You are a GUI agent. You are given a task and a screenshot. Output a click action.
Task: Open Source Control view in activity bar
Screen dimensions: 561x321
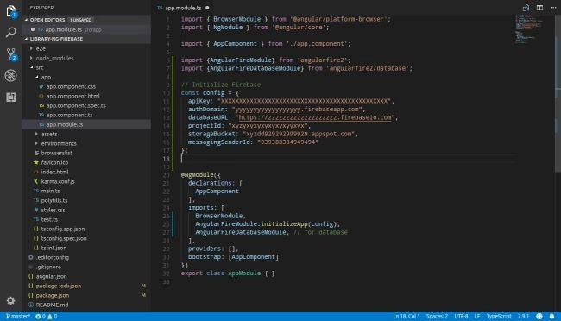11,53
